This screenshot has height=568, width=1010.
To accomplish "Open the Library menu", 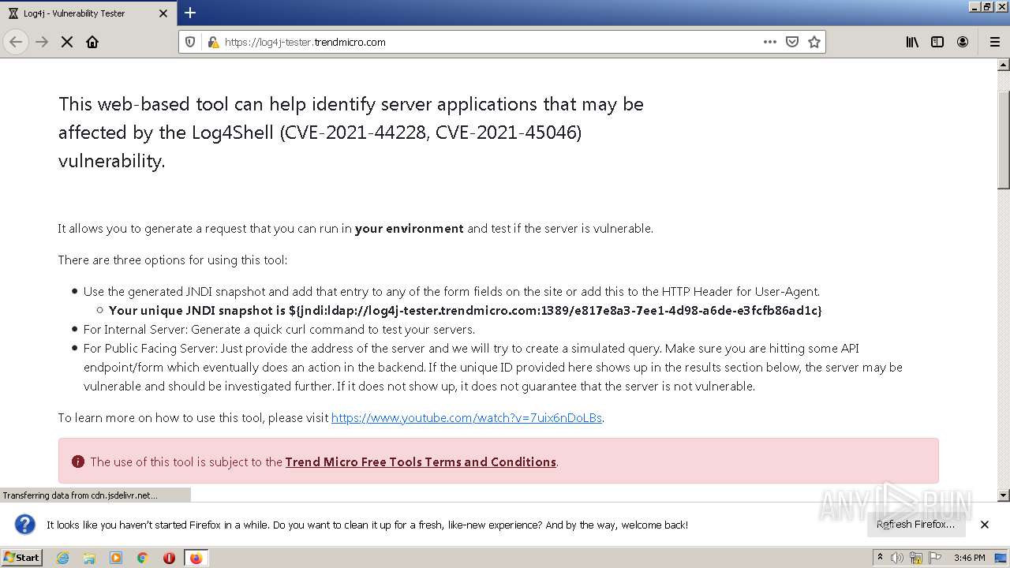I will (912, 42).
